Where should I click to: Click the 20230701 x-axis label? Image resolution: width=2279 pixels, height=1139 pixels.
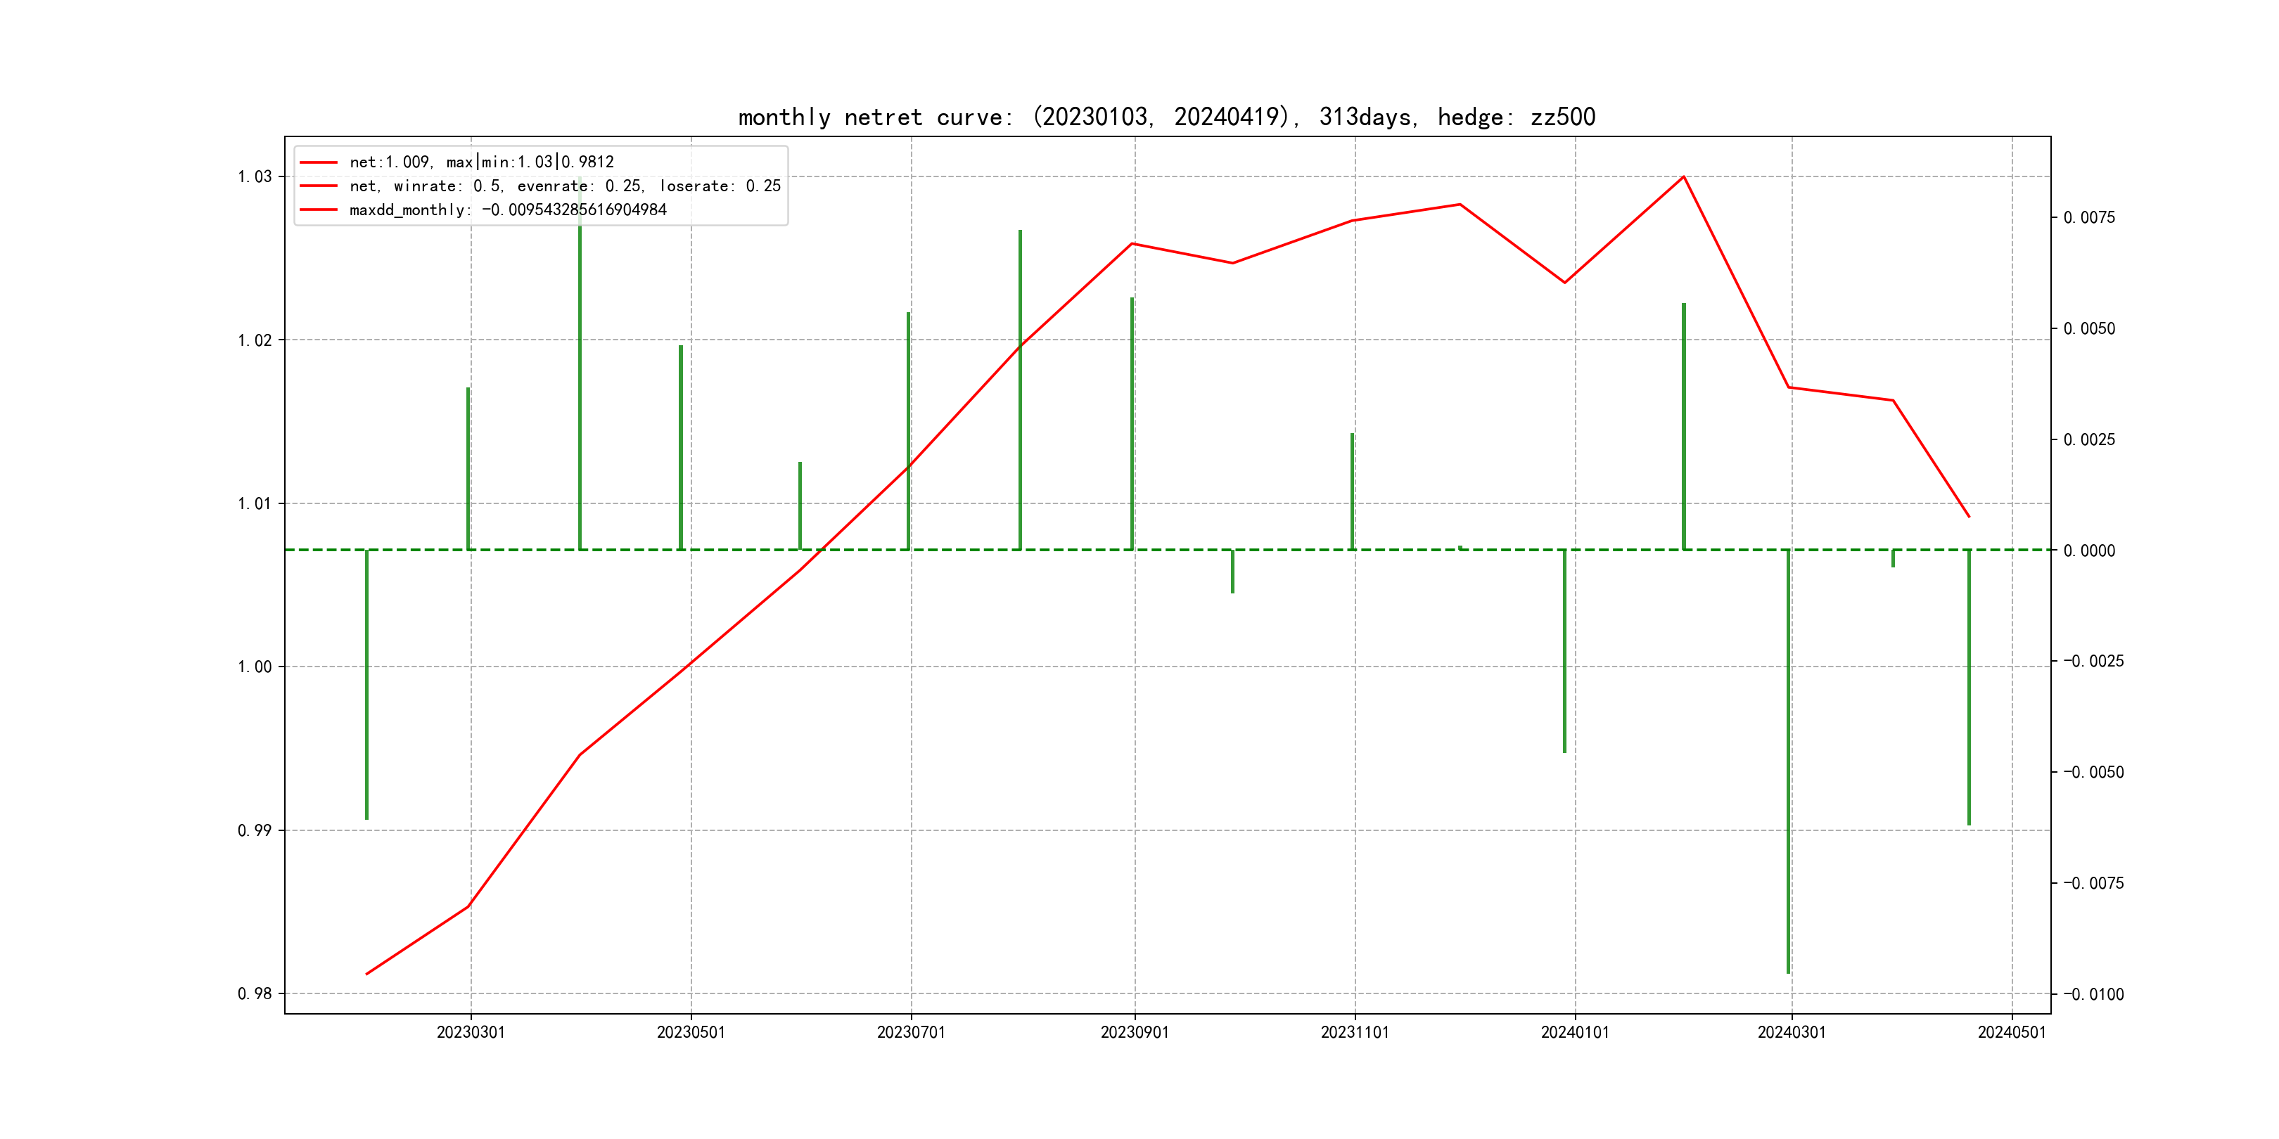tap(911, 1032)
